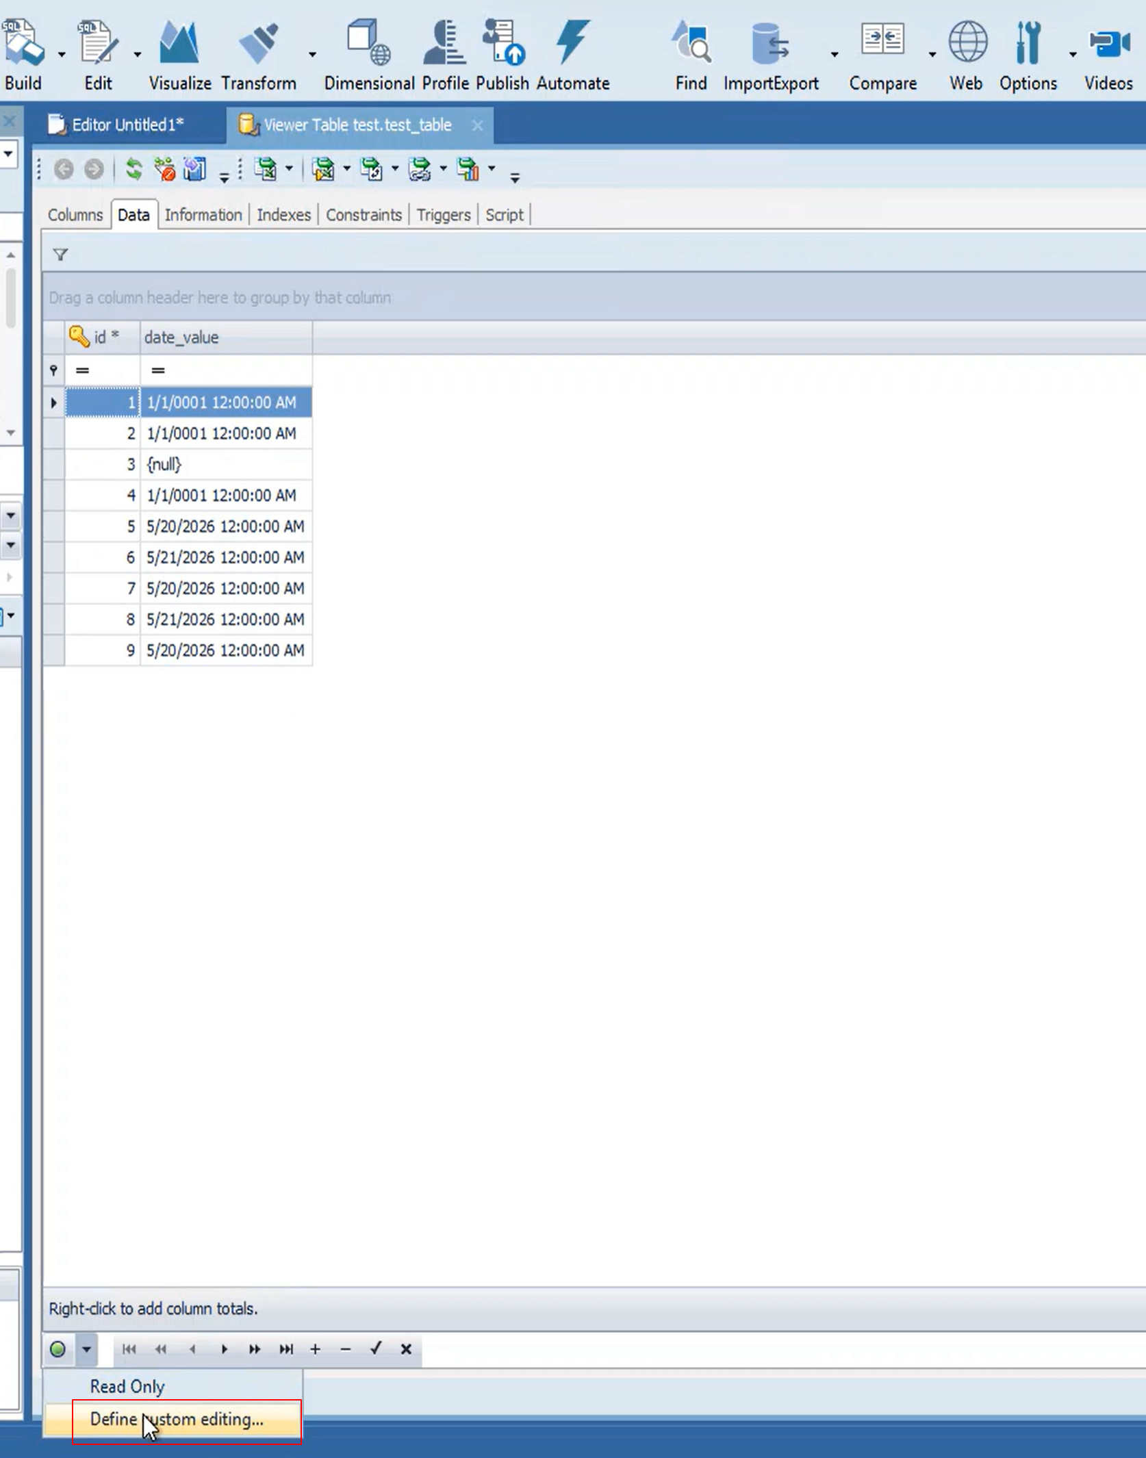Go to the next page of records
This screenshot has width=1146, height=1458.
(255, 1348)
